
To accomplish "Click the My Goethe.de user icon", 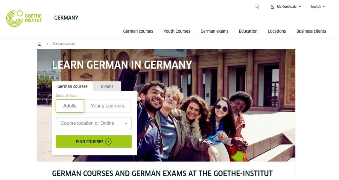I will pos(272,7).
